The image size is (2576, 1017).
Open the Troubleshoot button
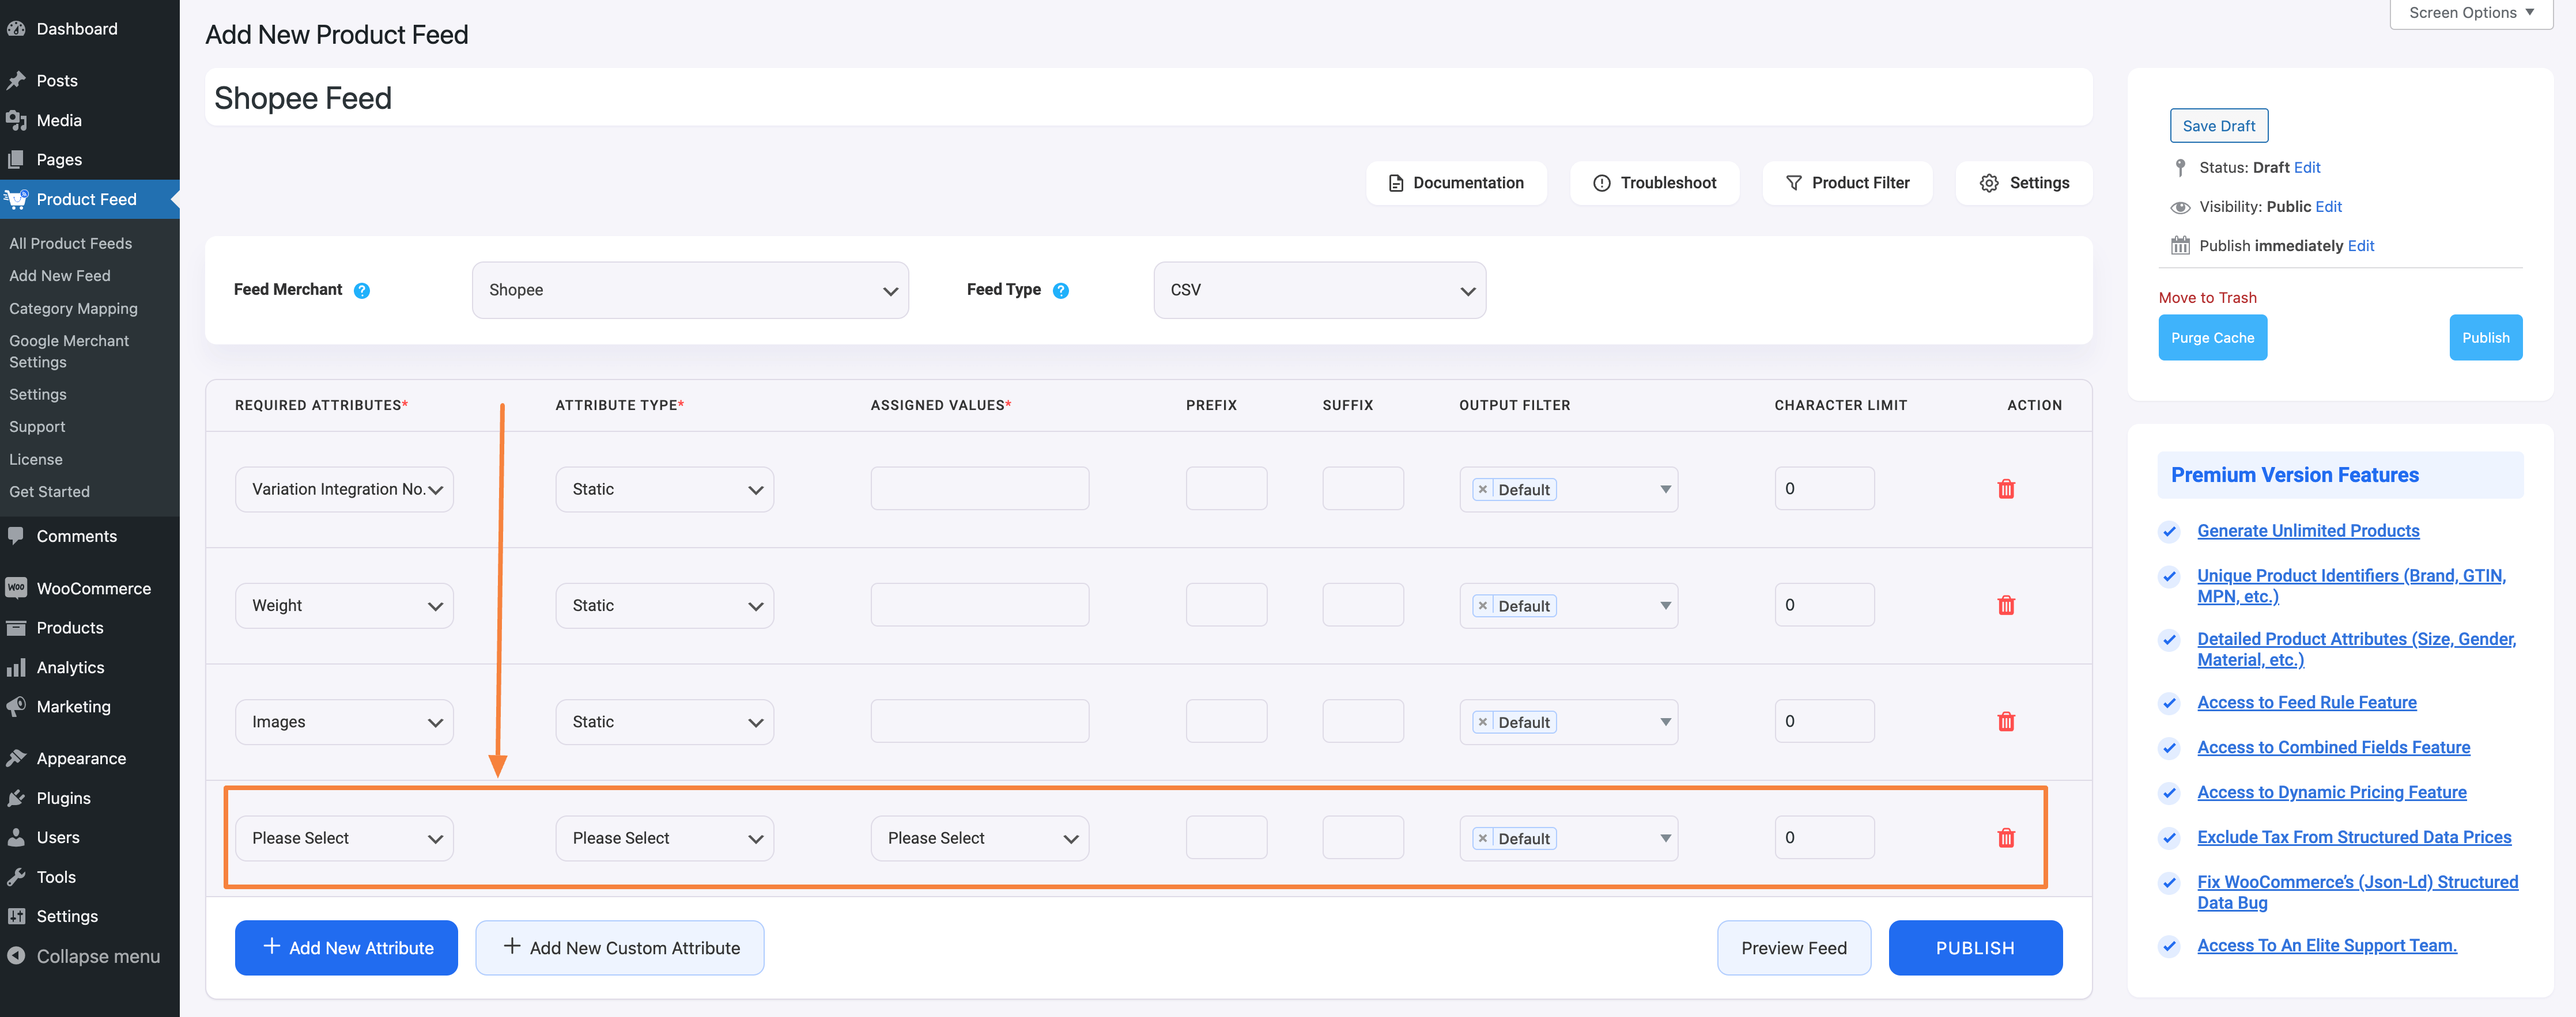[1654, 183]
